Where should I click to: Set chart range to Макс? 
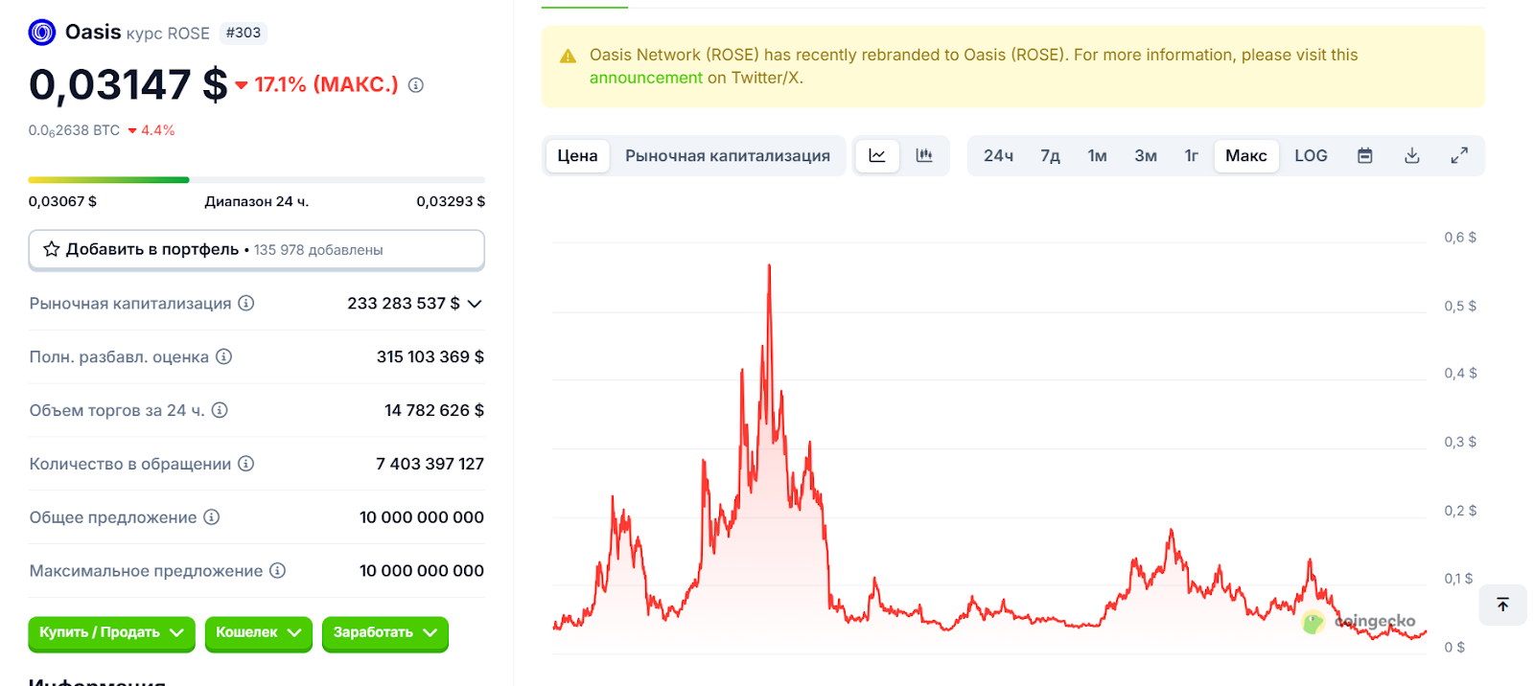coord(1246,155)
